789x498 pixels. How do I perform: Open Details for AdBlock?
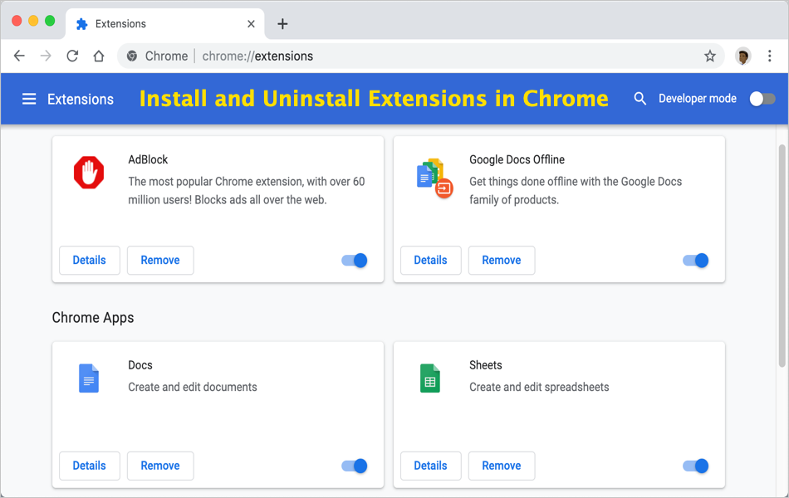coord(90,260)
